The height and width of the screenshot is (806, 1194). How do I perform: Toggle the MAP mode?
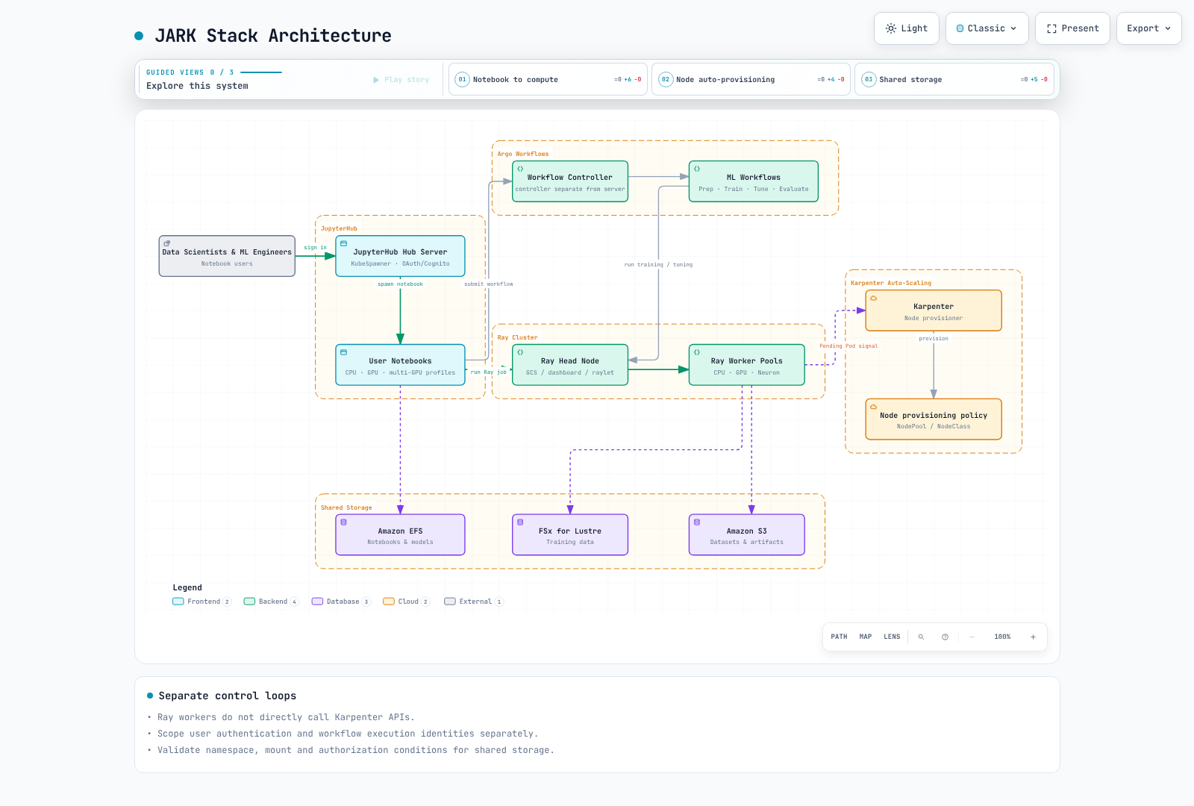point(866,637)
